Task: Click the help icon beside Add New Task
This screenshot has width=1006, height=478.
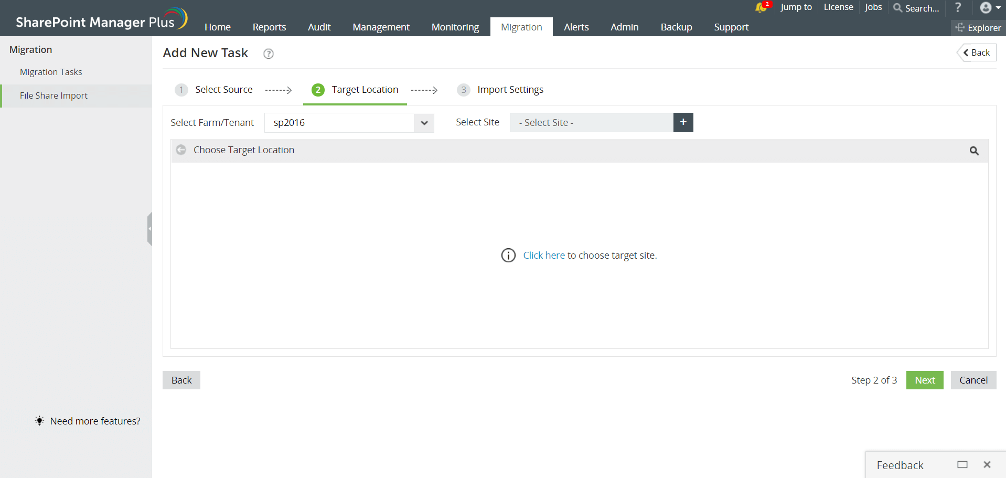Action: click(268, 54)
